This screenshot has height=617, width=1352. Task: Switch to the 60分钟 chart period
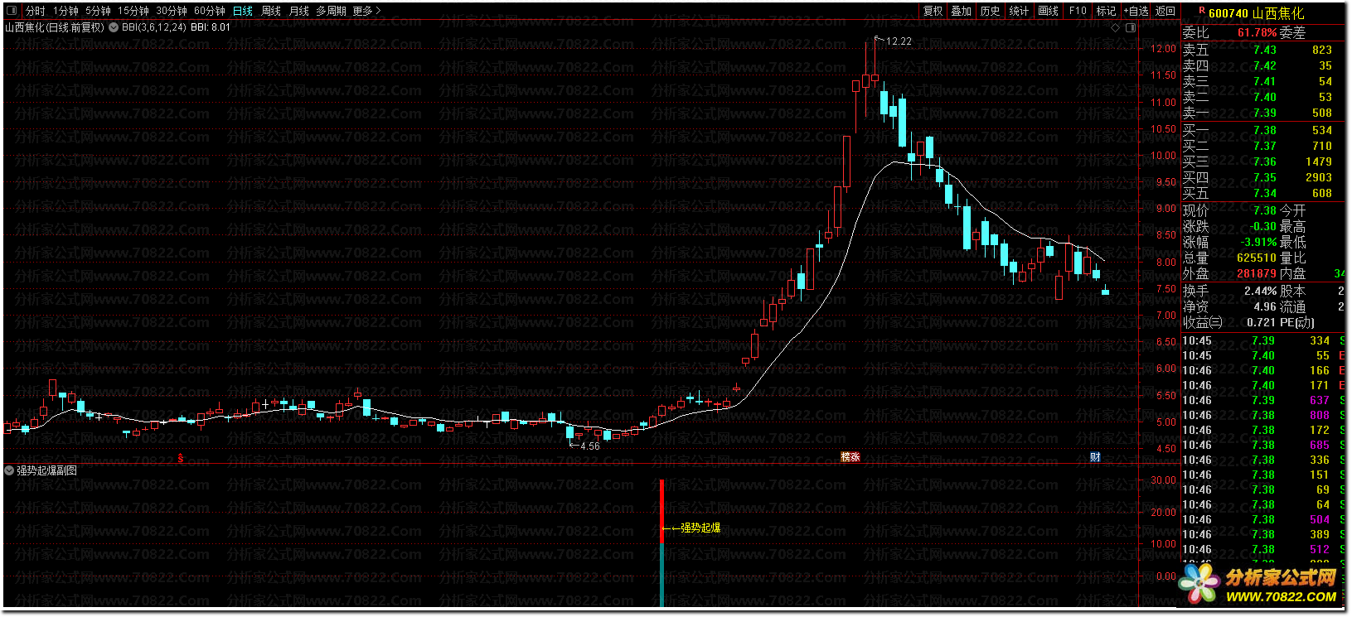210,11
